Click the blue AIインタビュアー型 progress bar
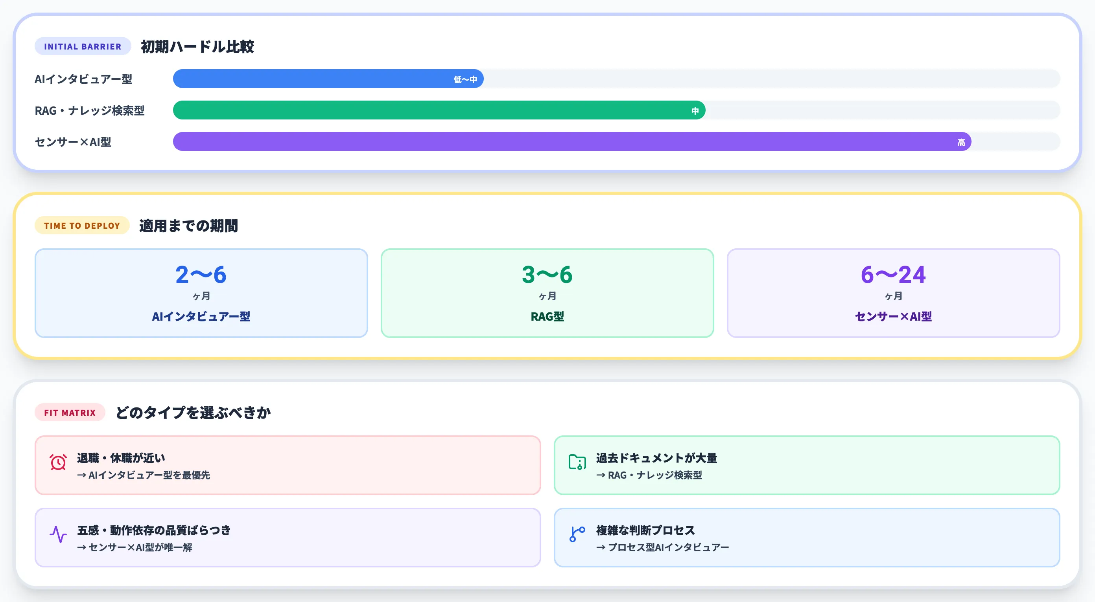Image resolution: width=1095 pixels, height=602 pixels. [x=328, y=79]
